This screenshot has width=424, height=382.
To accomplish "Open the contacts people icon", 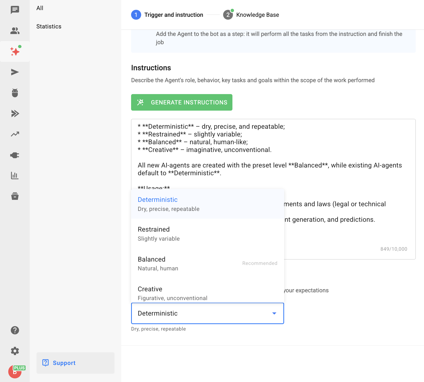I will point(15,31).
